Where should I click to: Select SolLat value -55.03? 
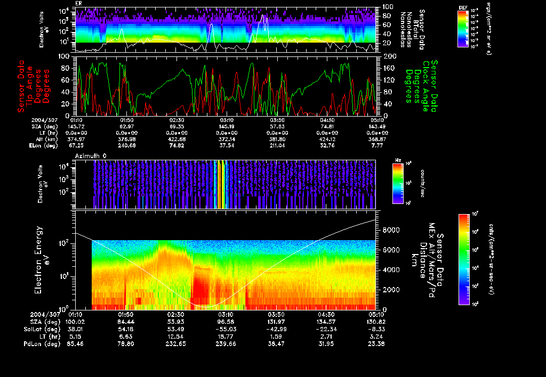[x=226, y=330]
